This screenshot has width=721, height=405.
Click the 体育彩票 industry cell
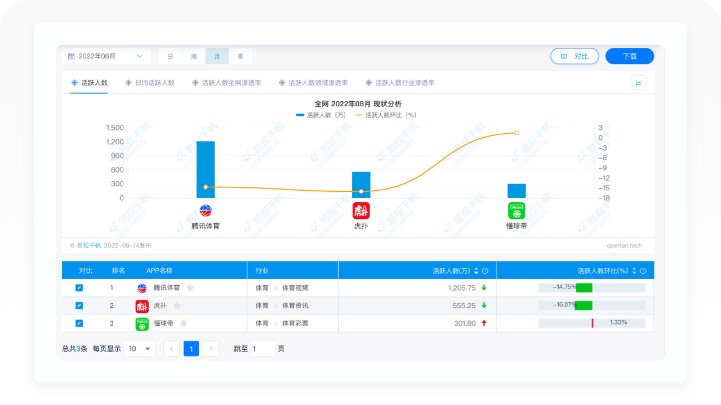295,324
